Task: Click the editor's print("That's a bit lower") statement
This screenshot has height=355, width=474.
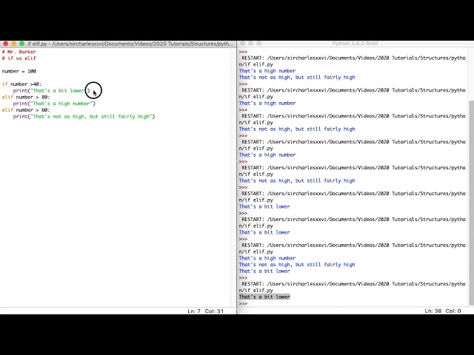Action: tap(51, 90)
